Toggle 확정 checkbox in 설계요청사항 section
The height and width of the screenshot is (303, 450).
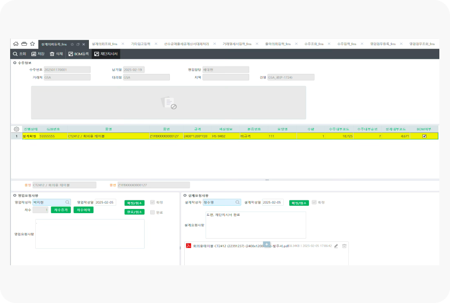[315, 203]
